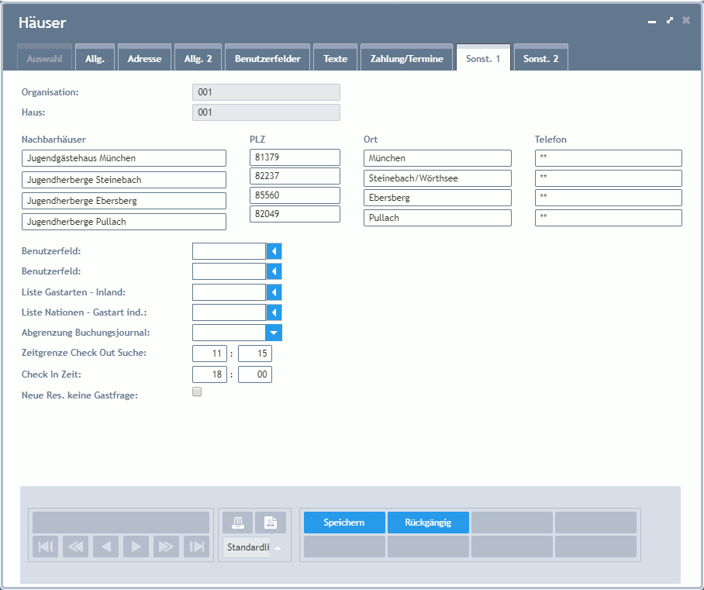
Task: Click the Haus field
Action: pyautogui.click(x=266, y=112)
